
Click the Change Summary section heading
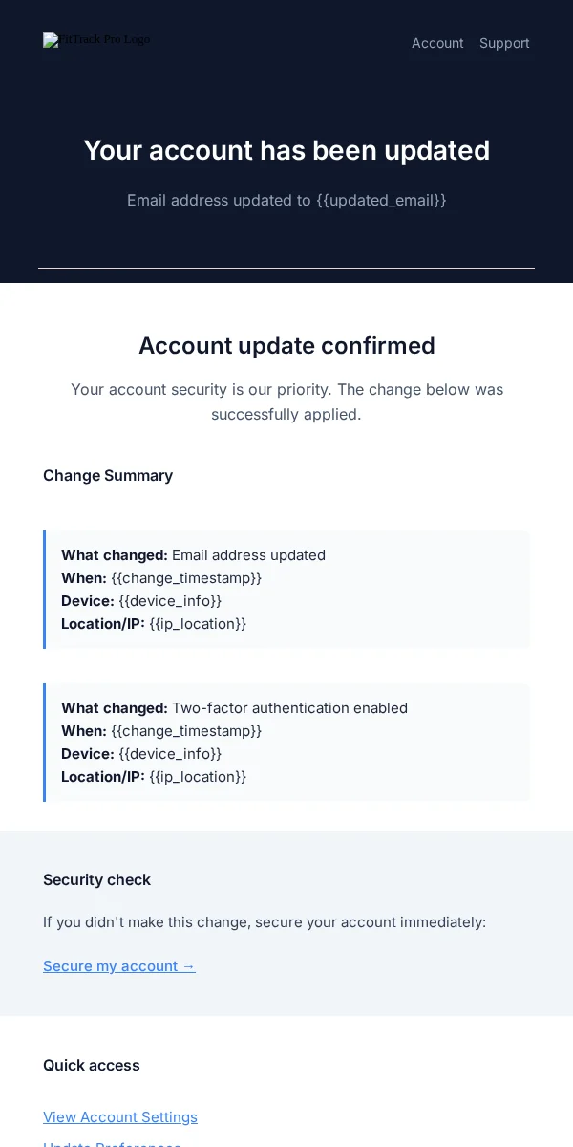coord(108,476)
